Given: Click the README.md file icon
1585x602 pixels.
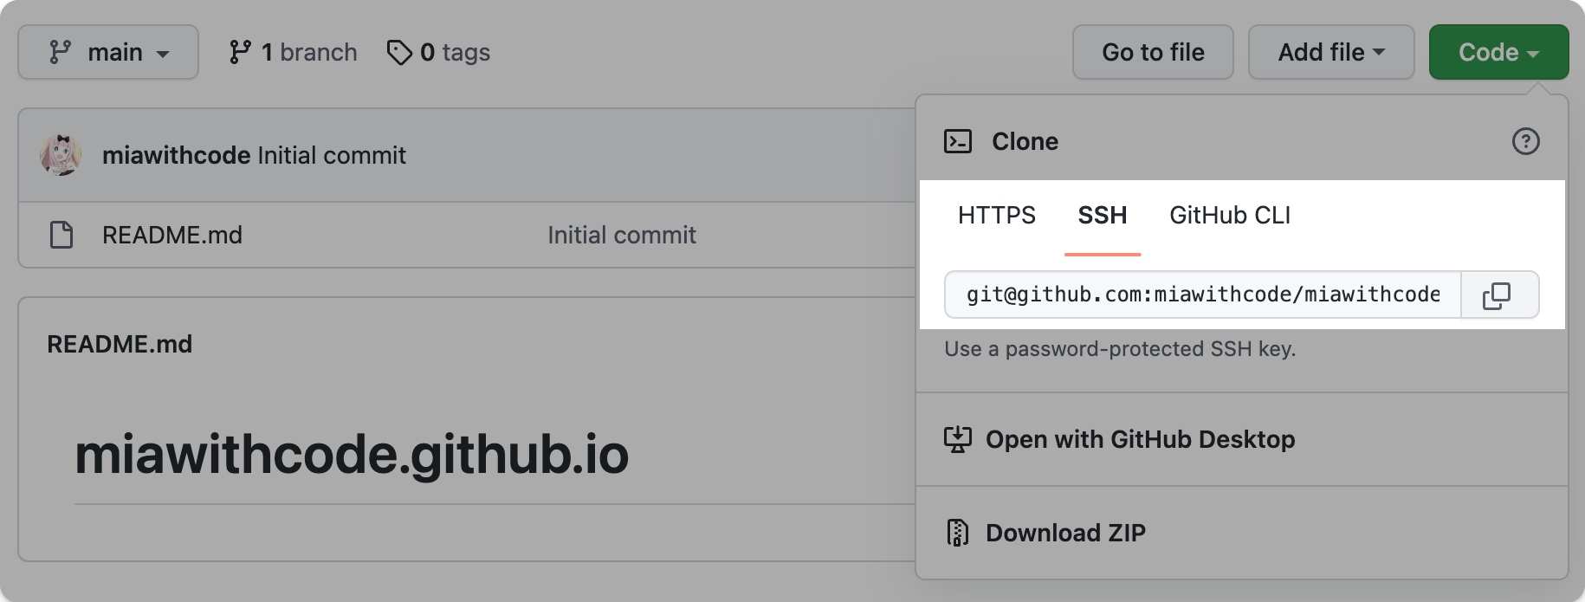Looking at the screenshot, I should [x=61, y=235].
